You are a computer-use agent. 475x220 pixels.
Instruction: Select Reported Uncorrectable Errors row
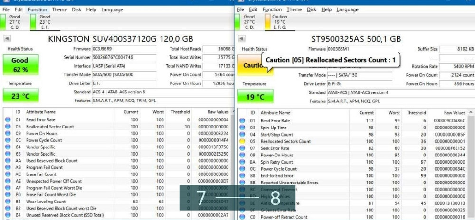[x=352, y=183]
